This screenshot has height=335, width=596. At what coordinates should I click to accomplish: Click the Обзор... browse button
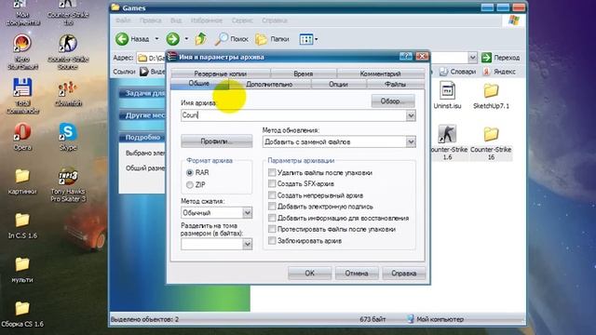click(x=393, y=101)
